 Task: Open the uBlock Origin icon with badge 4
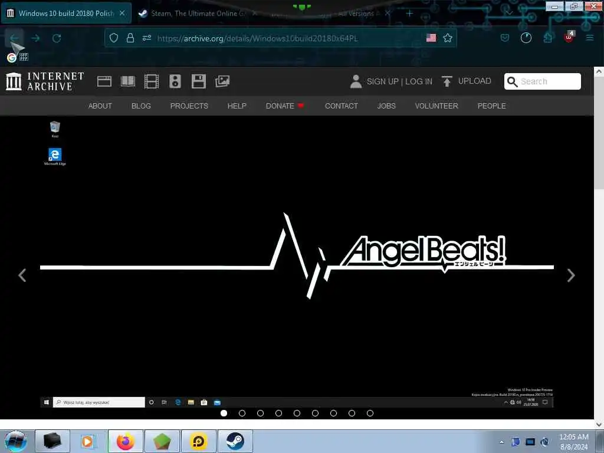click(569, 37)
